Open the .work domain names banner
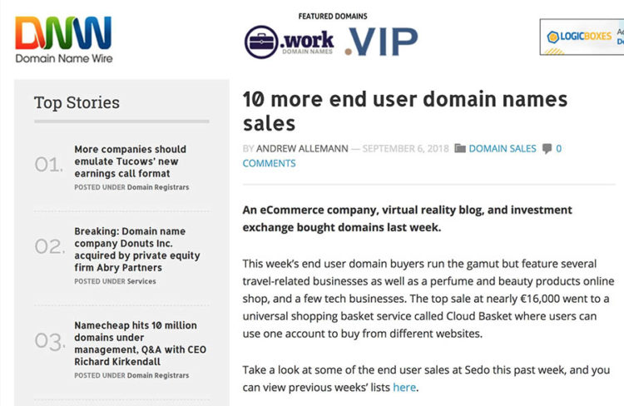624x406 pixels. 289,42
